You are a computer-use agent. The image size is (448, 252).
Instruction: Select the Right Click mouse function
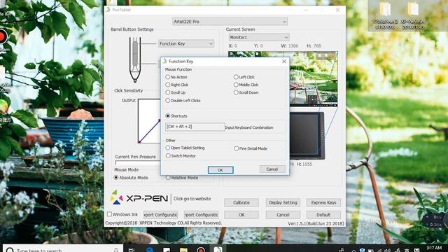point(168,85)
